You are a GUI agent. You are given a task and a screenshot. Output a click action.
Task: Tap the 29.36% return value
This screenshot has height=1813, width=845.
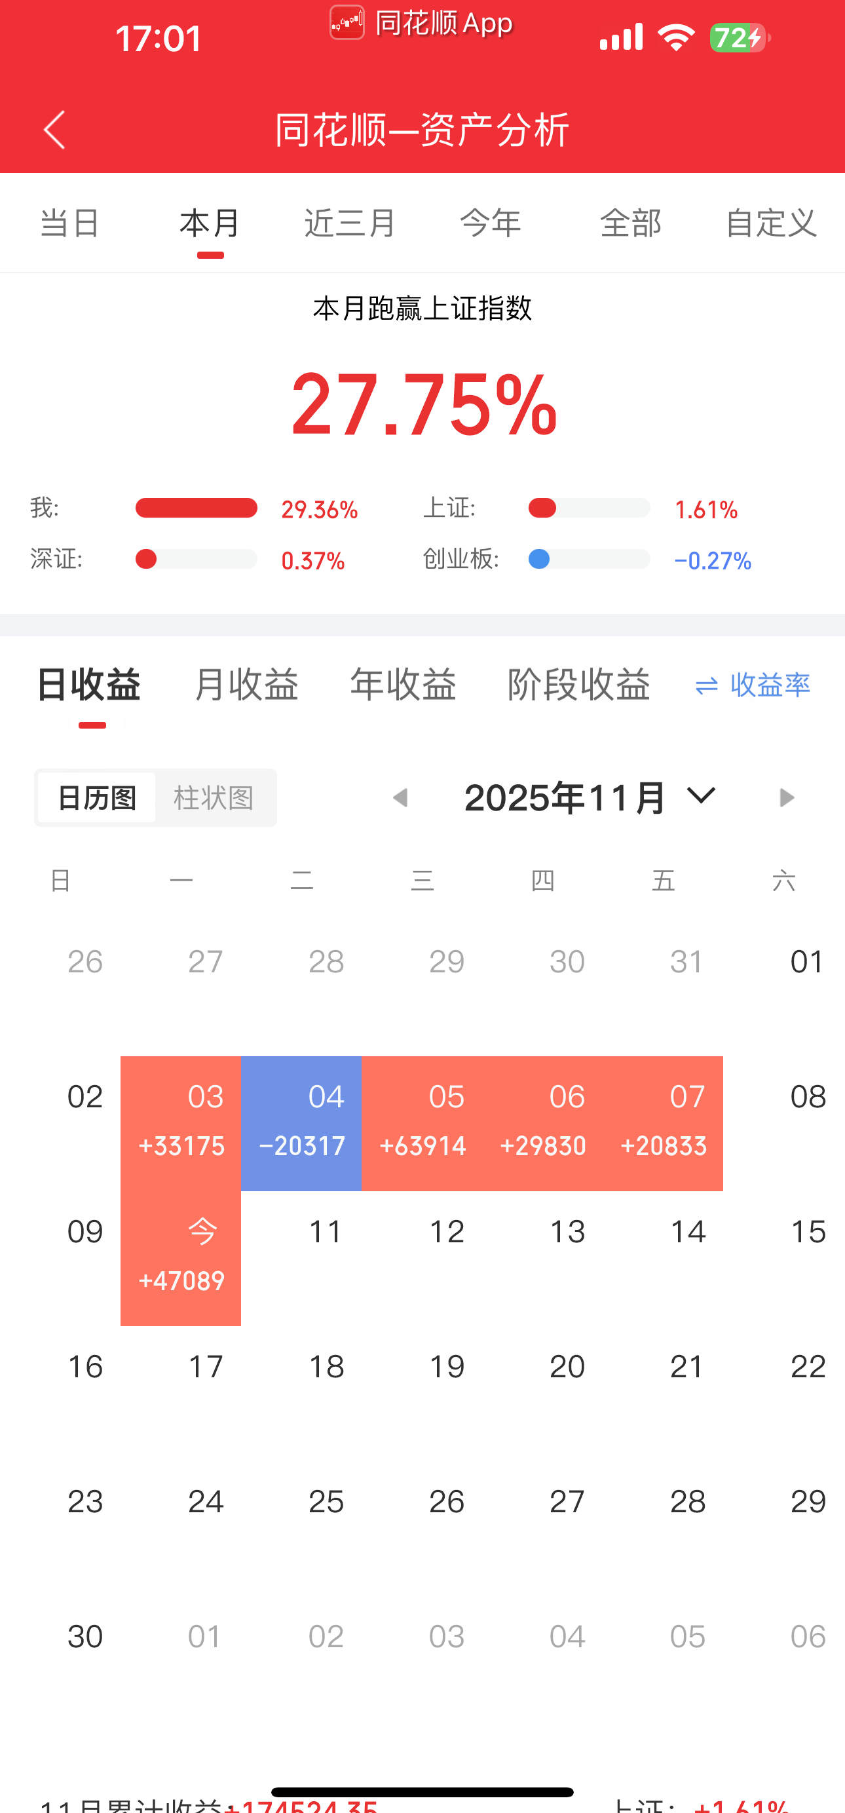coord(320,510)
